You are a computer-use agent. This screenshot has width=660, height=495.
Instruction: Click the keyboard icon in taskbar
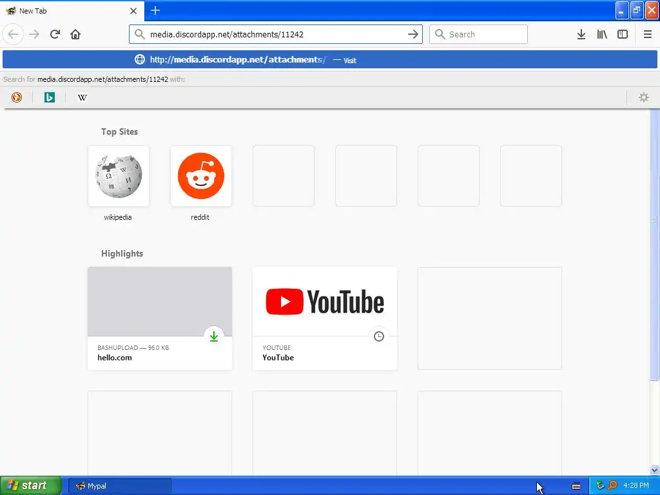tap(576, 486)
